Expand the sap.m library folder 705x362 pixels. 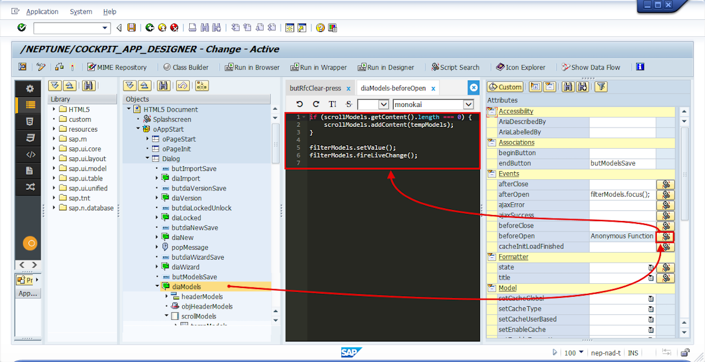[54, 139]
